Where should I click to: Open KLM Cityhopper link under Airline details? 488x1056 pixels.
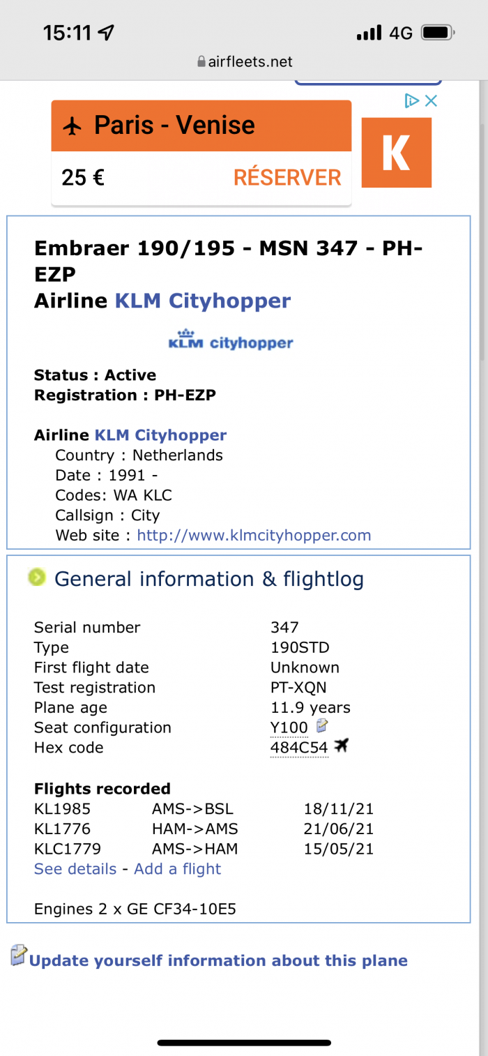(x=160, y=435)
